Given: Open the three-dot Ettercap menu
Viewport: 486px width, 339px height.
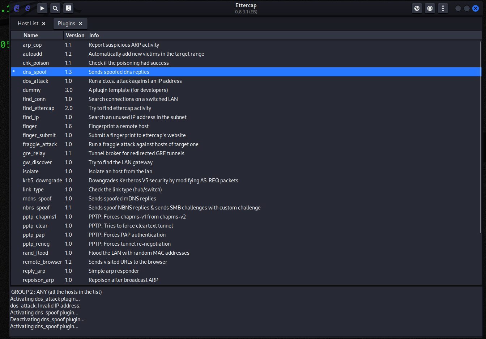Looking at the screenshot, I should pos(443,8).
